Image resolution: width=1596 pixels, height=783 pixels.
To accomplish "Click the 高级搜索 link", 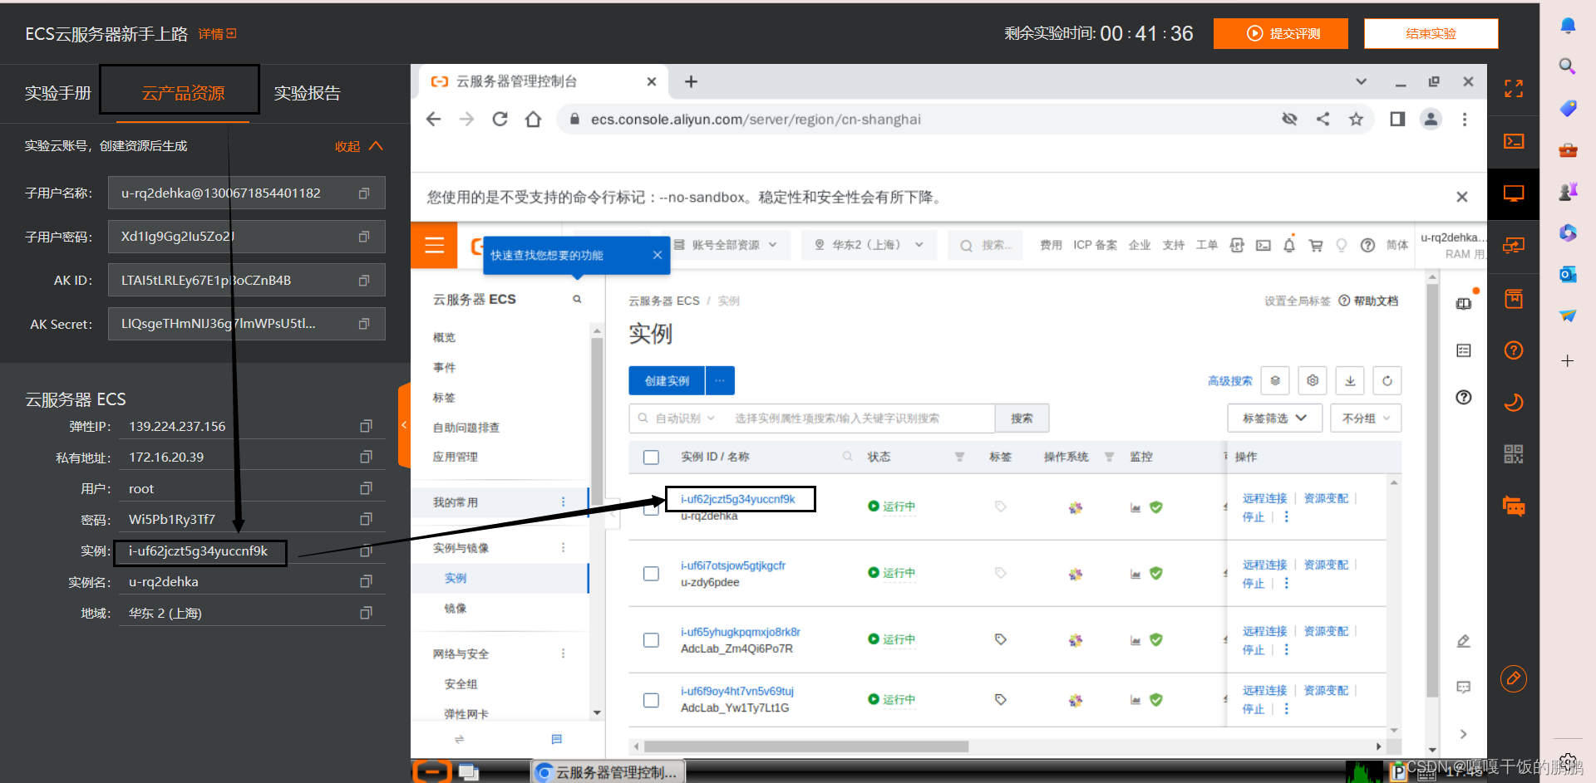I will coord(1229,380).
